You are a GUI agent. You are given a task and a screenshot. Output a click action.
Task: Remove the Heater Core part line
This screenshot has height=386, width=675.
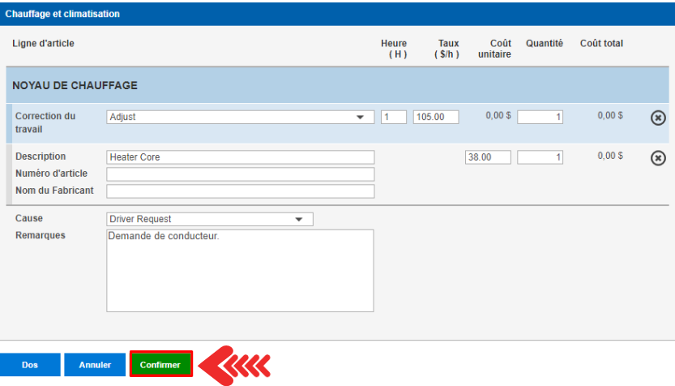[x=658, y=158]
